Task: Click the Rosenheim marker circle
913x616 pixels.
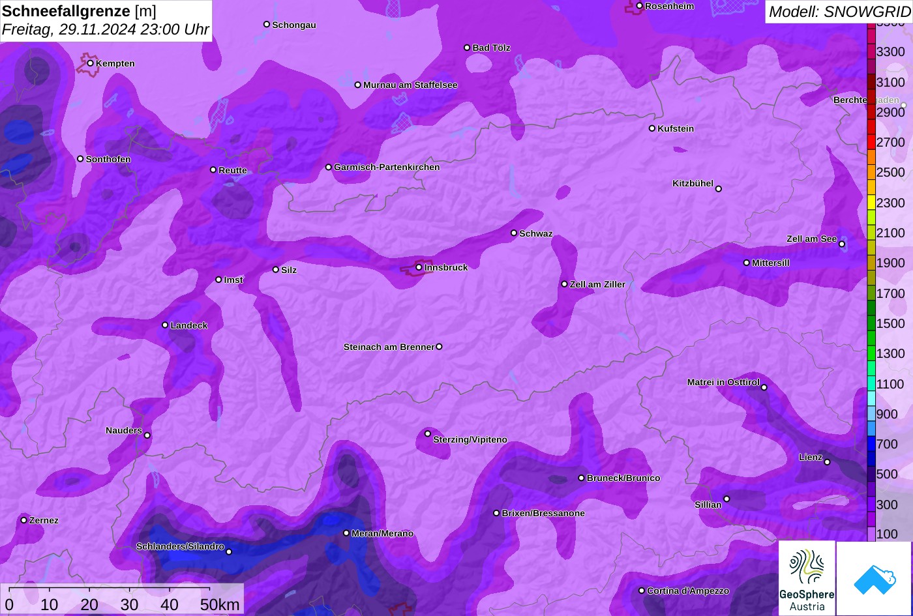Action: (x=639, y=6)
